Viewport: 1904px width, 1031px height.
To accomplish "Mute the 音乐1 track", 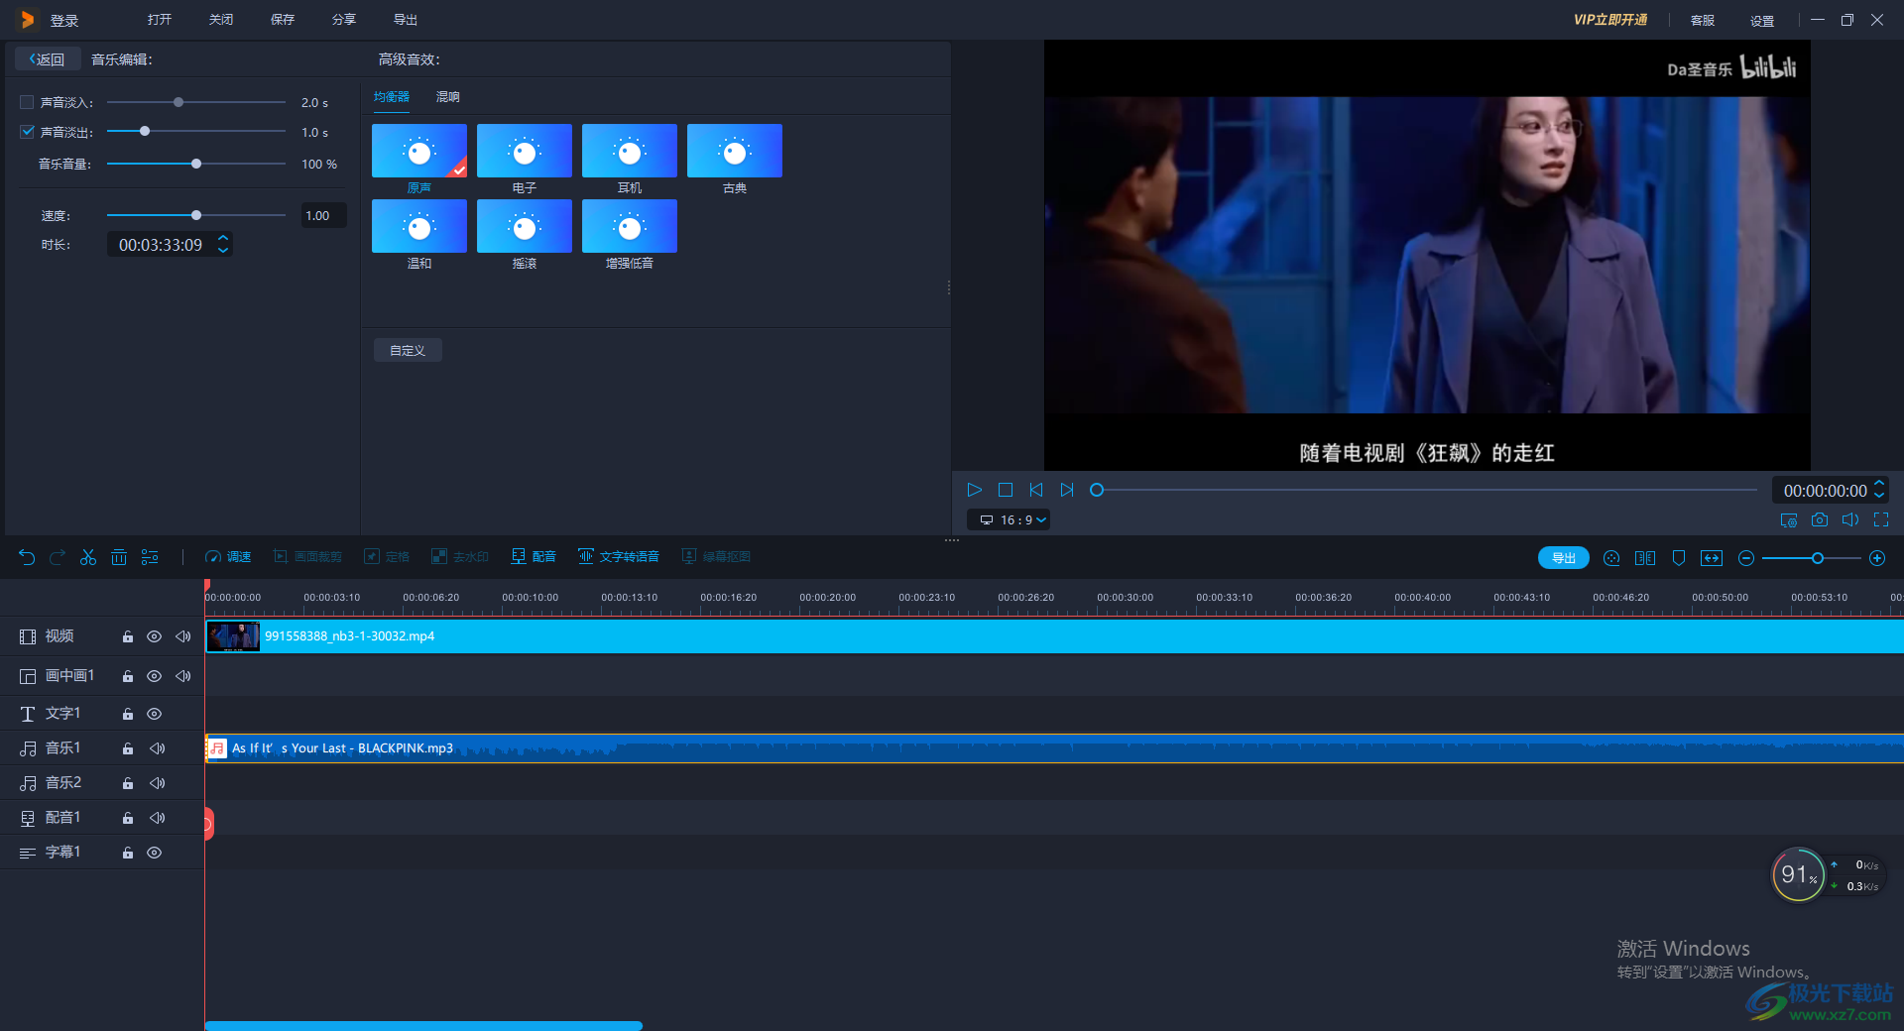I will [x=157, y=748].
